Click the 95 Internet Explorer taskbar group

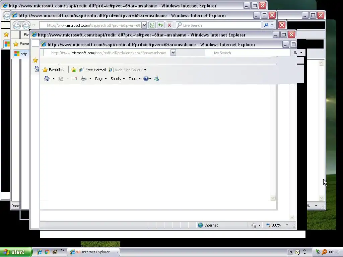tap(93, 252)
